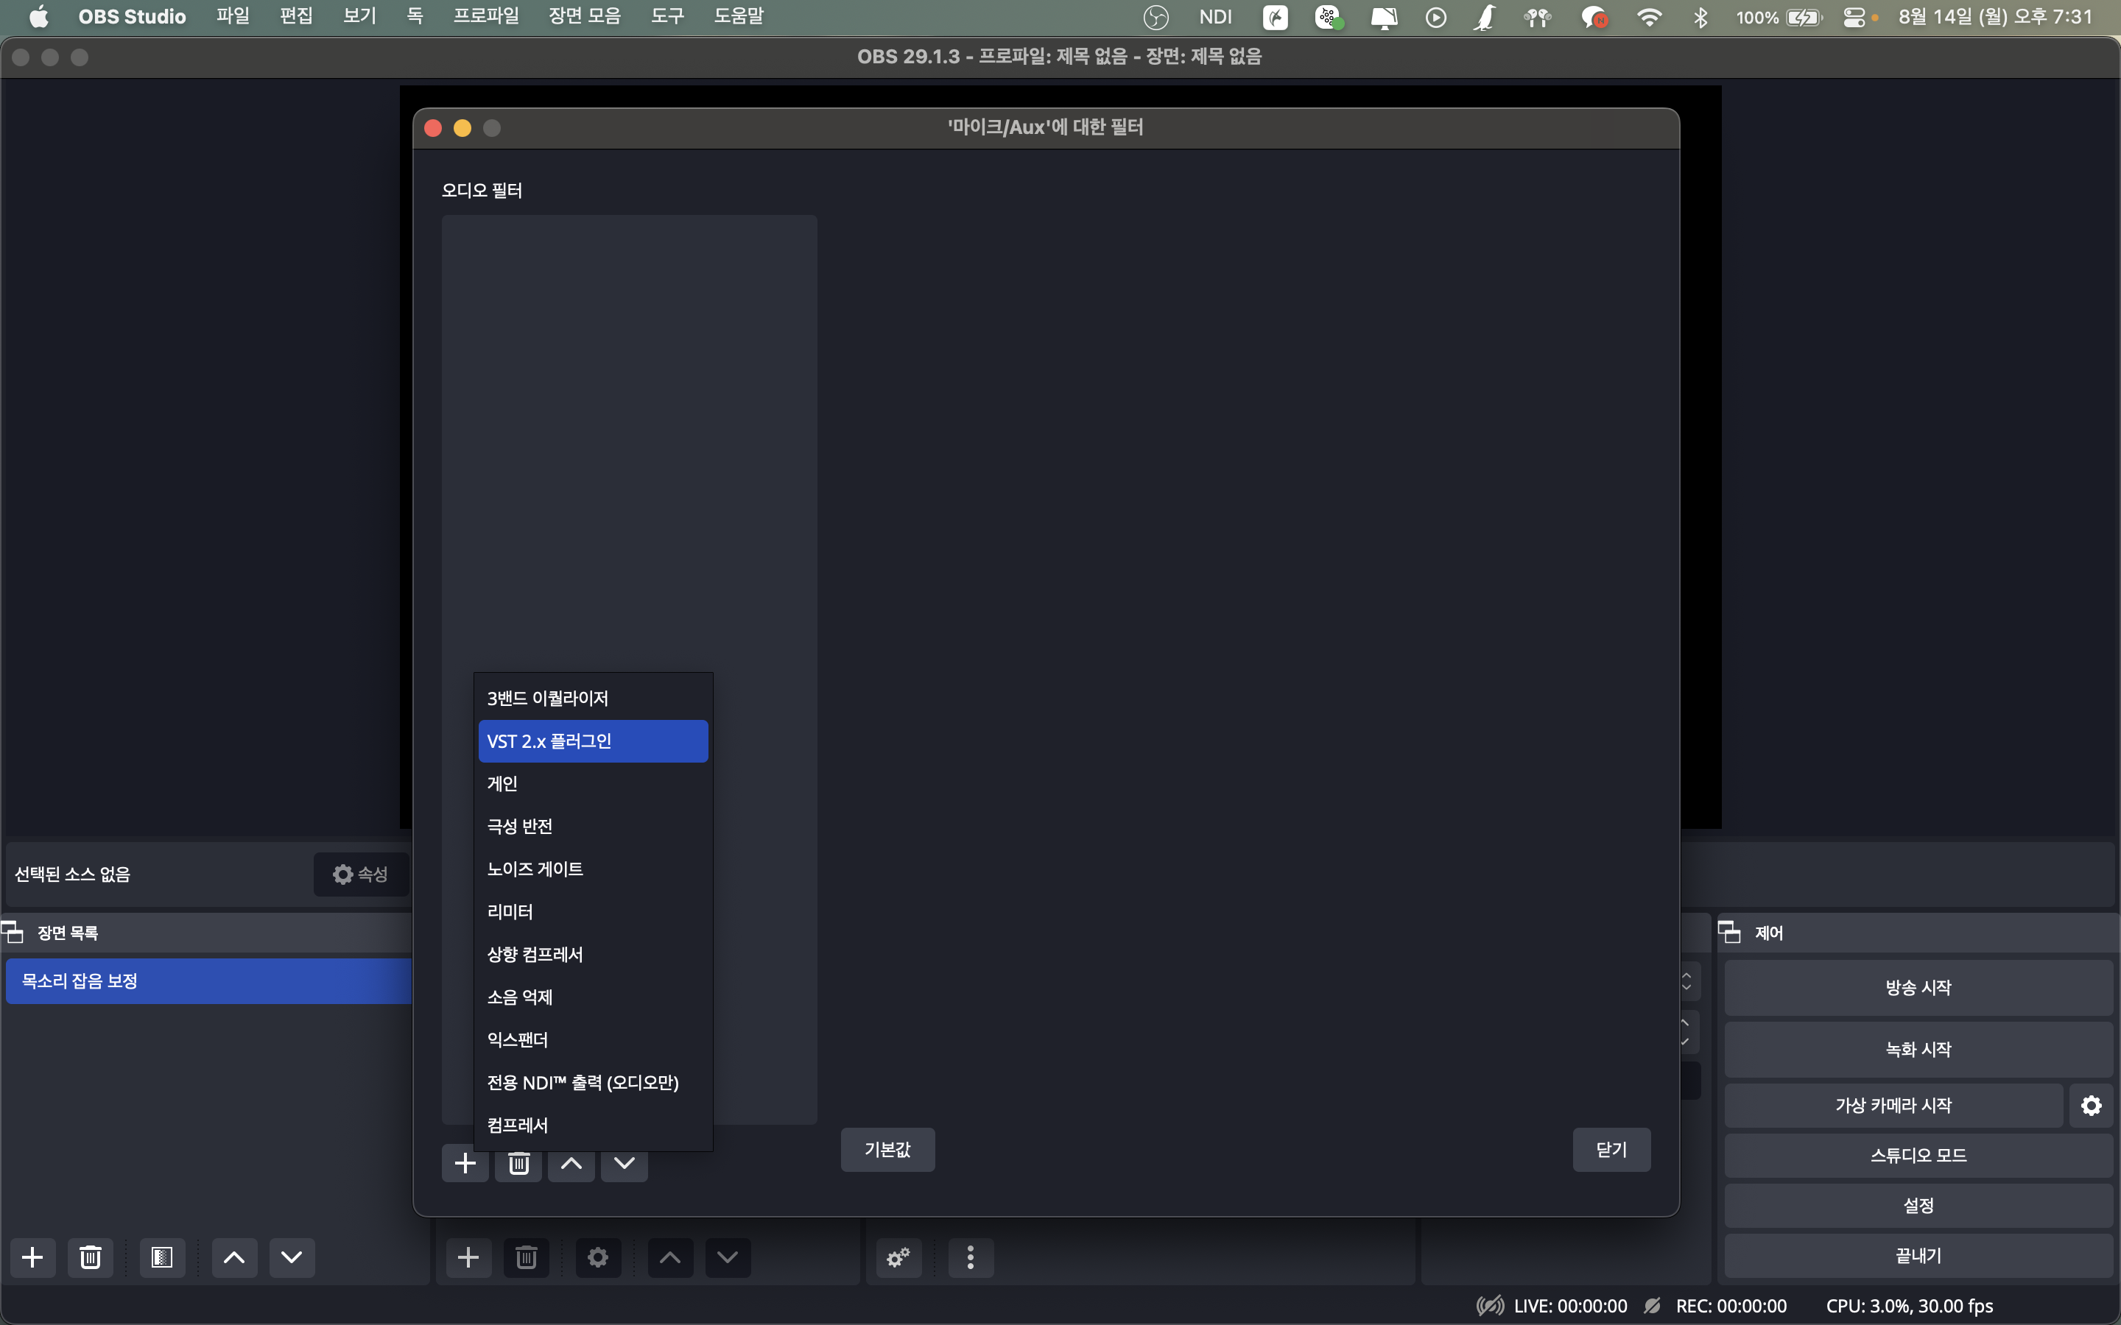This screenshot has width=2121, height=1325.
Task: Click the CPU usage status text
Action: click(x=1910, y=1306)
